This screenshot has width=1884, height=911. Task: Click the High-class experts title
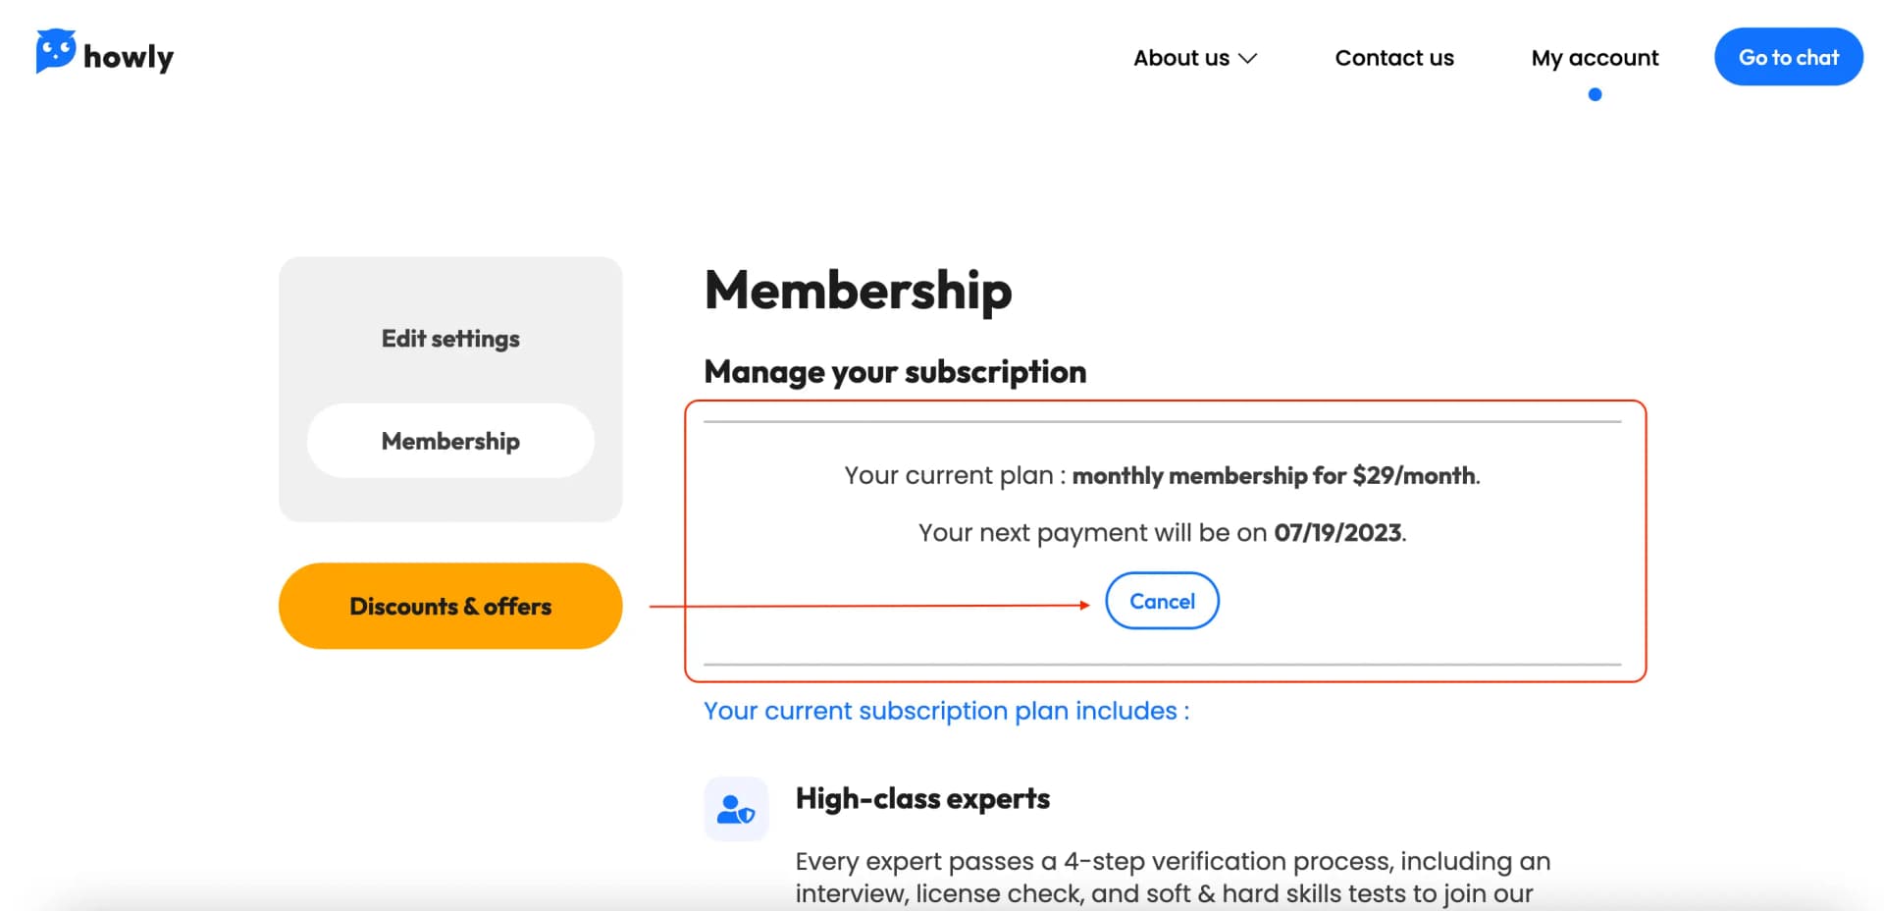922,798
